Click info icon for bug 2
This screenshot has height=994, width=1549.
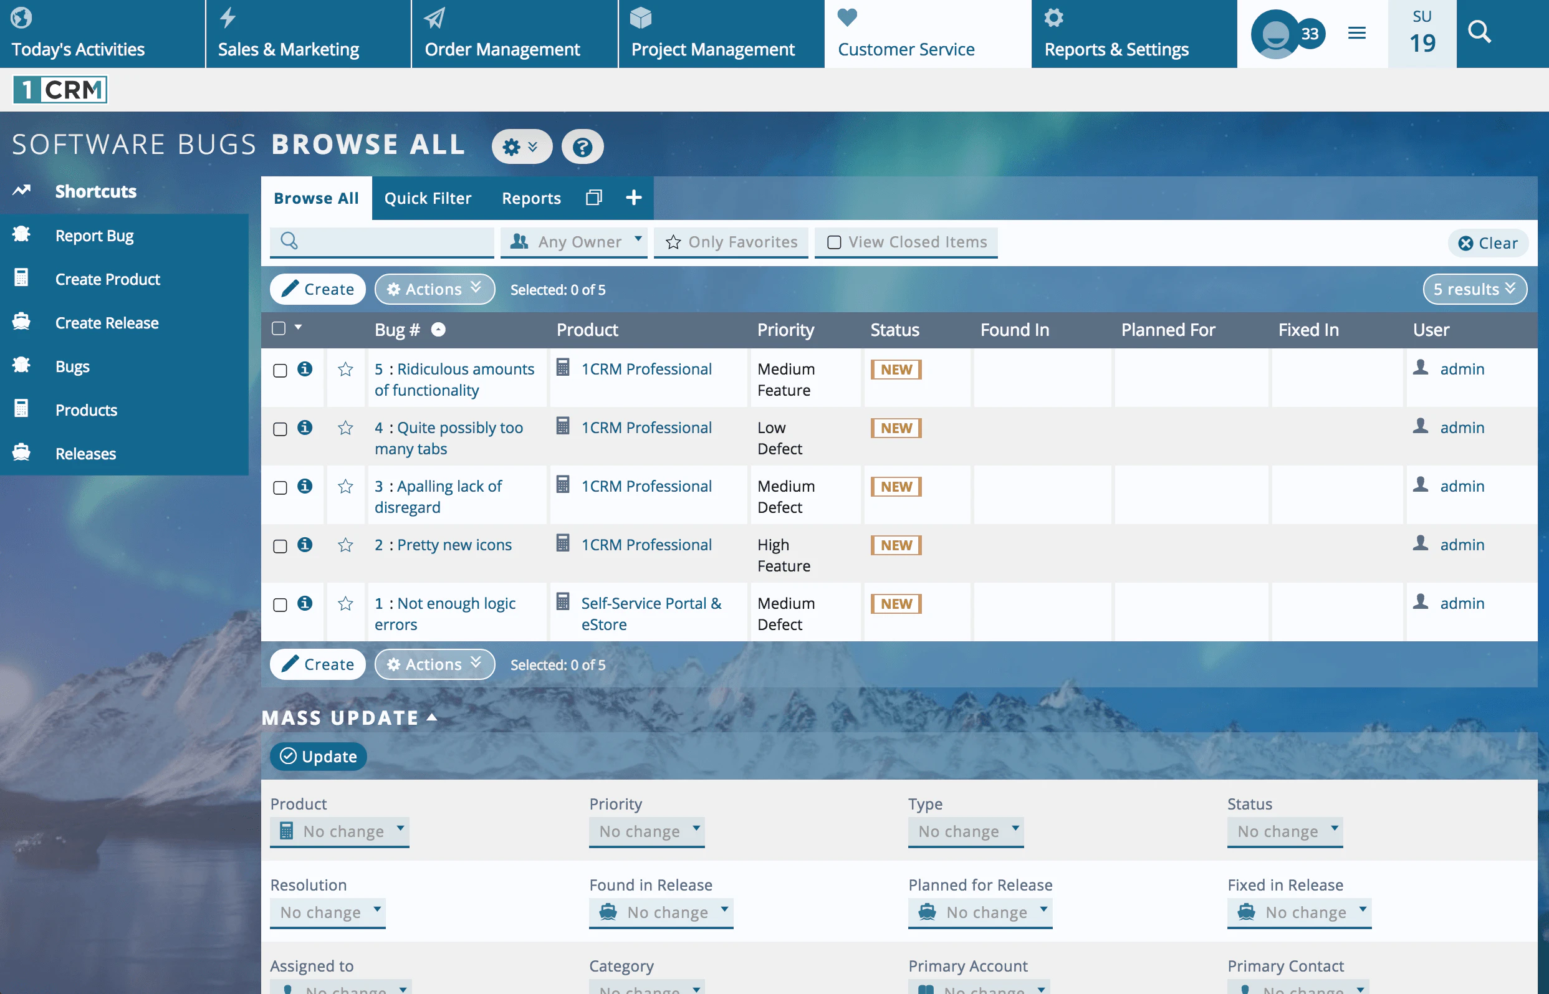305,545
